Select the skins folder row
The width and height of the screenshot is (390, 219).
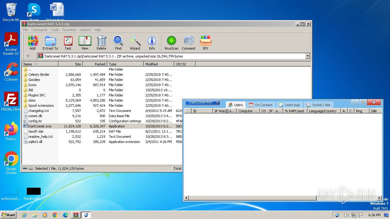pyautogui.click(x=32, y=100)
